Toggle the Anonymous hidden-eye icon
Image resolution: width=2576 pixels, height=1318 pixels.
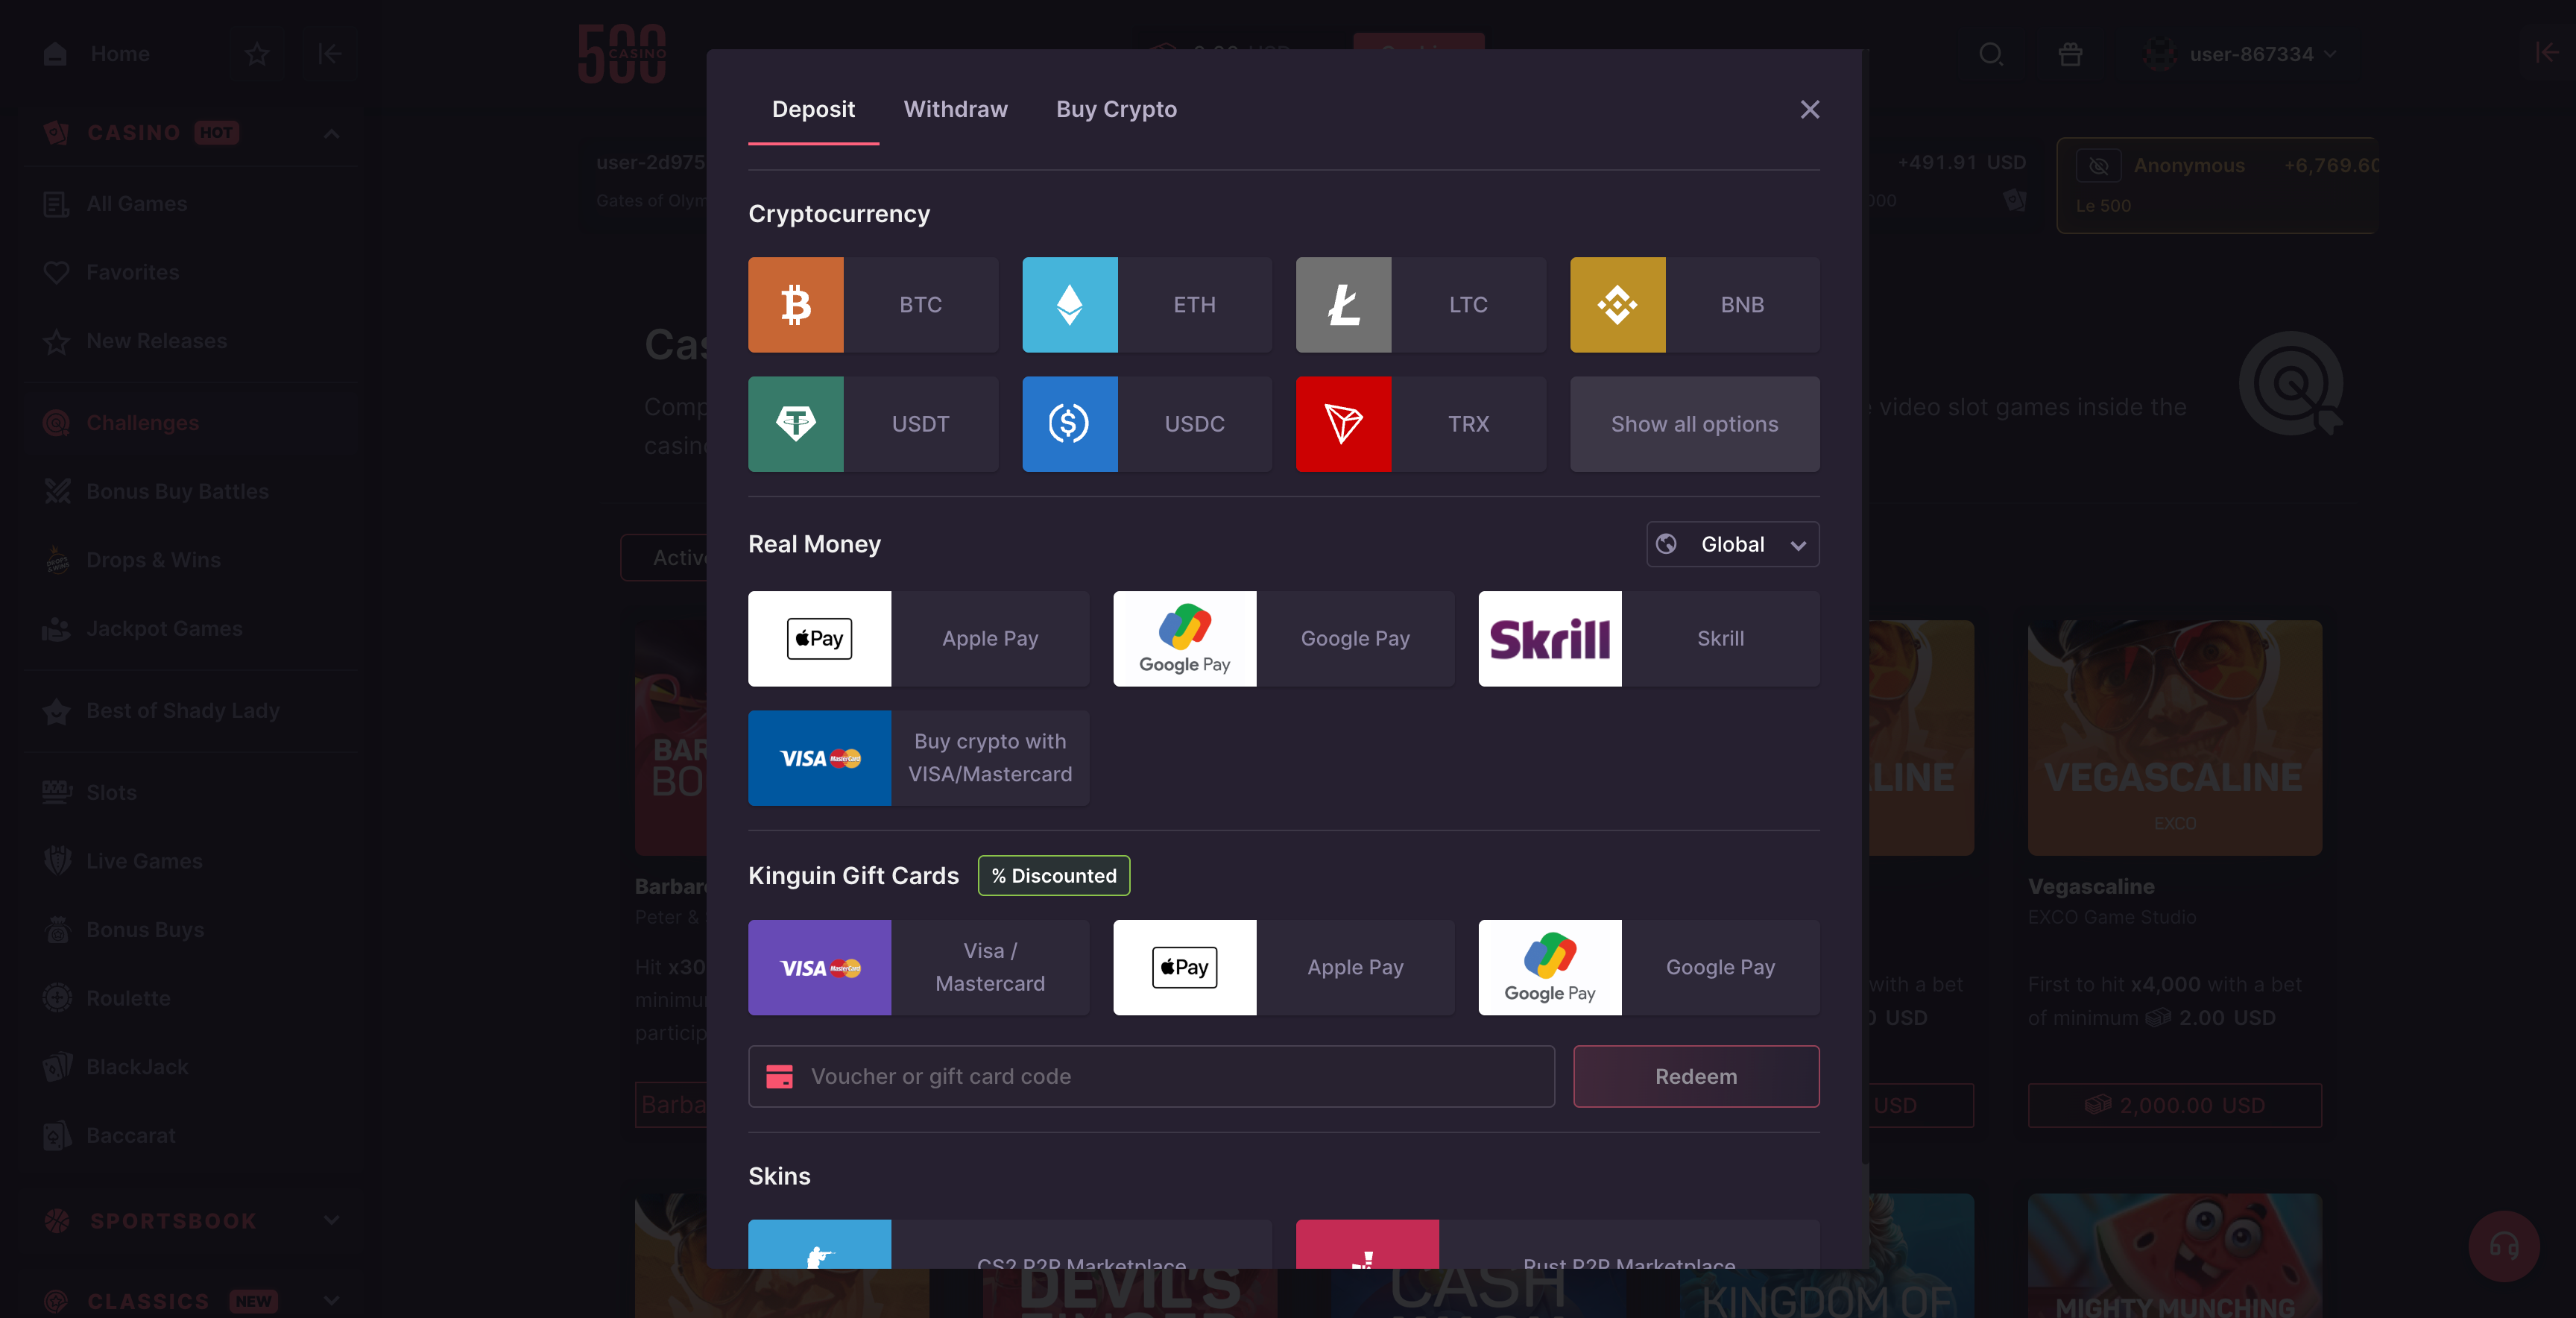tap(2098, 166)
